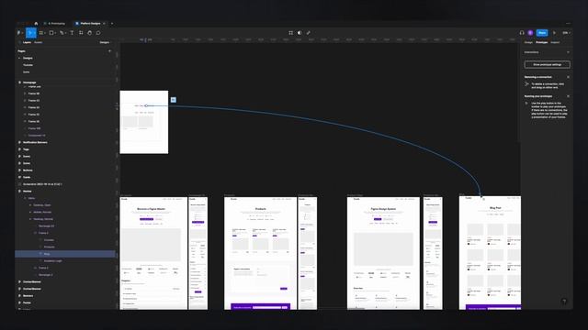Select the Homepage layer
This screenshot has height=330, width=588.
(29, 82)
